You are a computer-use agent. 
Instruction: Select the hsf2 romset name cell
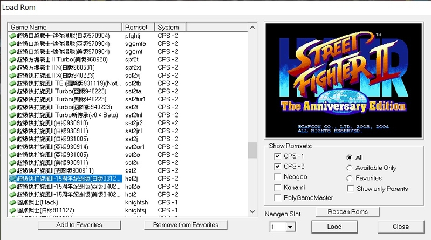point(131,195)
